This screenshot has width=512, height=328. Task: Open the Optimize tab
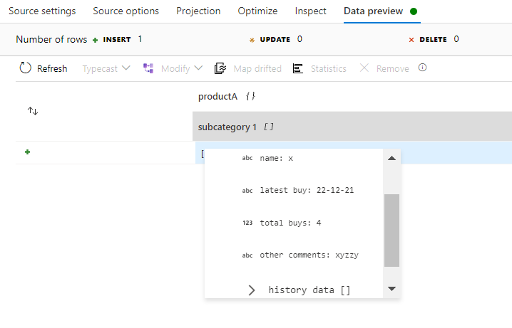tap(257, 11)
